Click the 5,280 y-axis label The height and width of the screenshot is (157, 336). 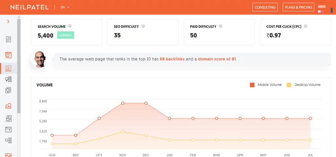(43, 121)
